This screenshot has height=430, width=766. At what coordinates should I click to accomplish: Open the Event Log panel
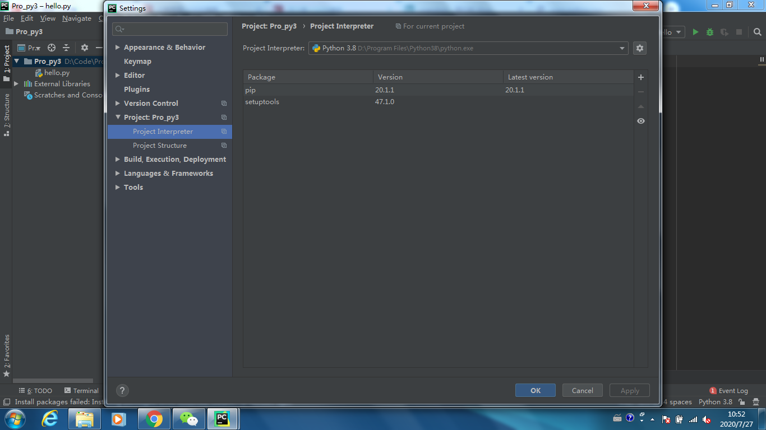(729, 391)
